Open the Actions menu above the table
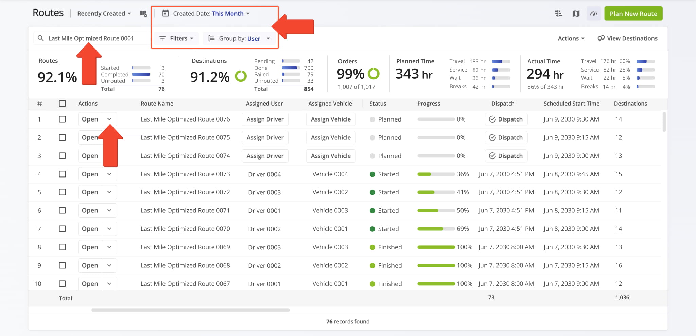This screenshot has width=696, height=336. 571,38
